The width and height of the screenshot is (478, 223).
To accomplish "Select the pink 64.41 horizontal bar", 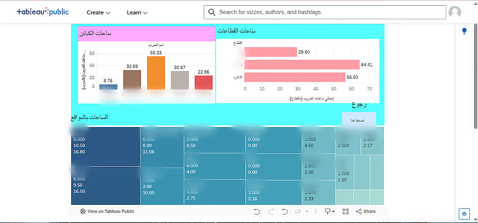I will pyautogui.click(x=302, y=64).
